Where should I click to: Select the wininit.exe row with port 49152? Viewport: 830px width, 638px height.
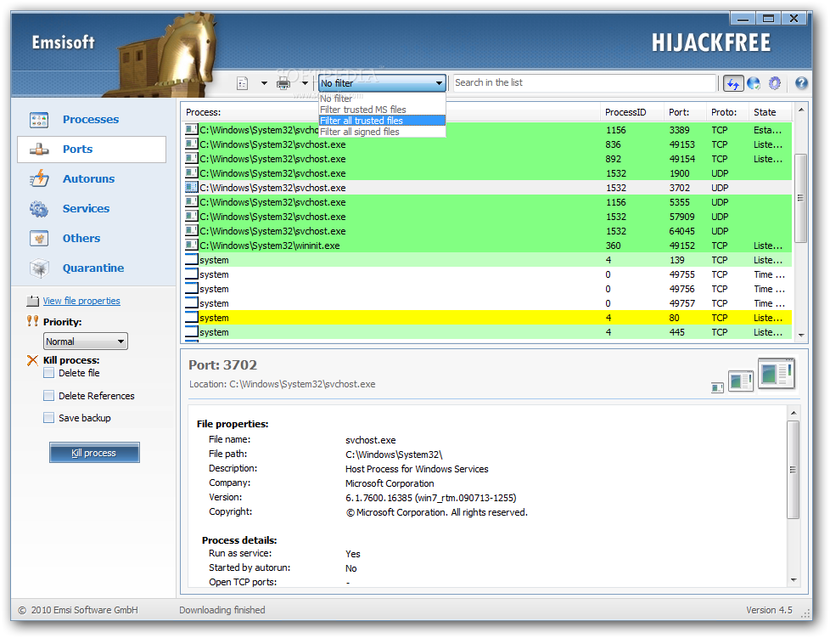[487, 246]
